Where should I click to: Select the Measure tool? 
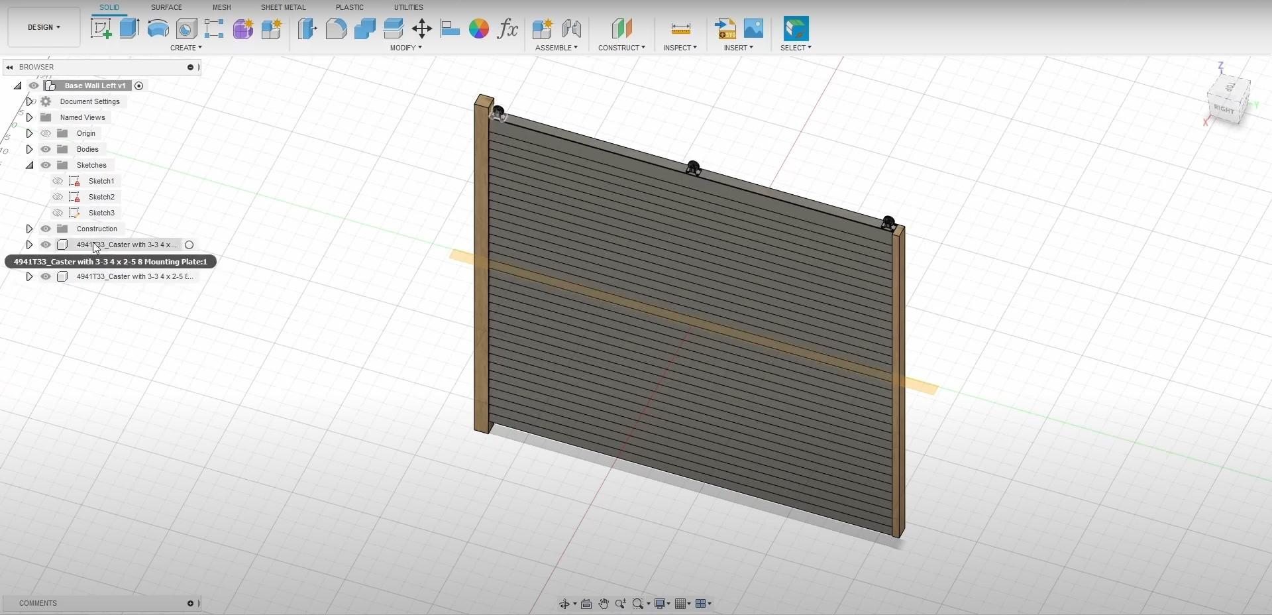680,28
